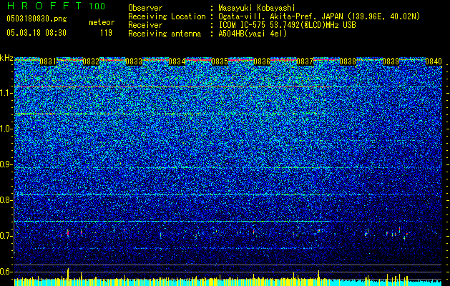This screenshot has height=286, width=450.
Task: Click the 0.8 frequency axis label
Action: tap(6, 200)
